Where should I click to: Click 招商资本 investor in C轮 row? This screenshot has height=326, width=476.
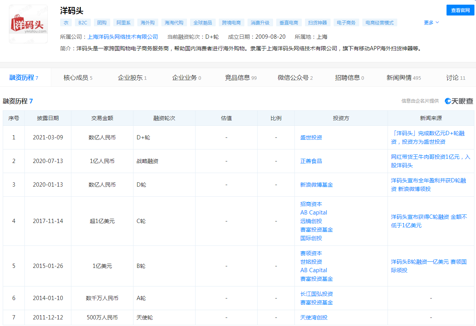(x=311, y=204)
